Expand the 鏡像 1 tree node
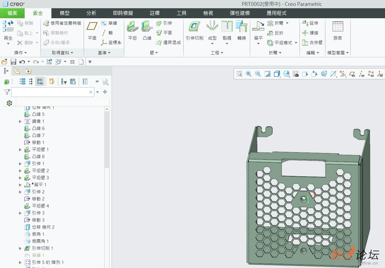 (x=20, y=121)
